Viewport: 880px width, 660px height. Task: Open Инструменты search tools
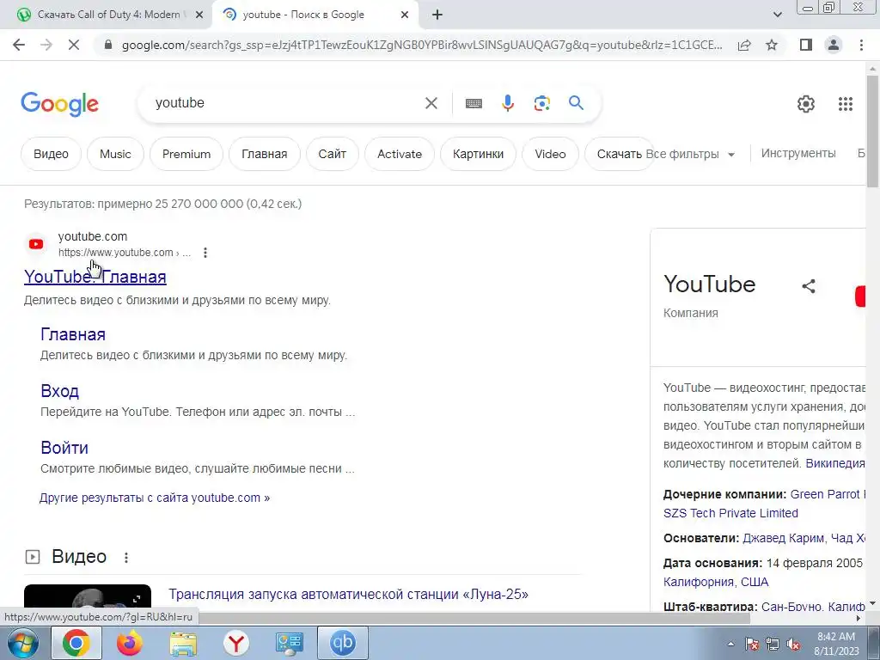pos(798,153)
